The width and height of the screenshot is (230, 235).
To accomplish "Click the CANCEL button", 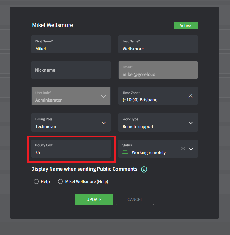I will pyautogui.click(x=135, y=199).
